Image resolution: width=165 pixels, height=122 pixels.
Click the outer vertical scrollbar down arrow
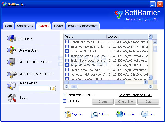(155, 82)
